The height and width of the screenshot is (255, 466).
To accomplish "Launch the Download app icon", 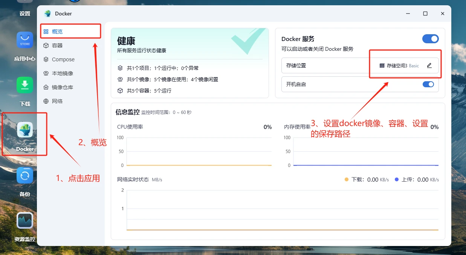I will click(25, 85).
